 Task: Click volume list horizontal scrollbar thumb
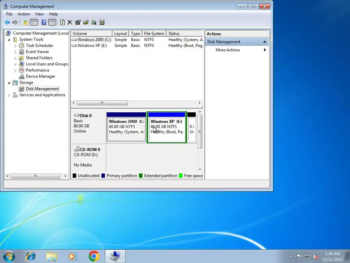[102, 103]
